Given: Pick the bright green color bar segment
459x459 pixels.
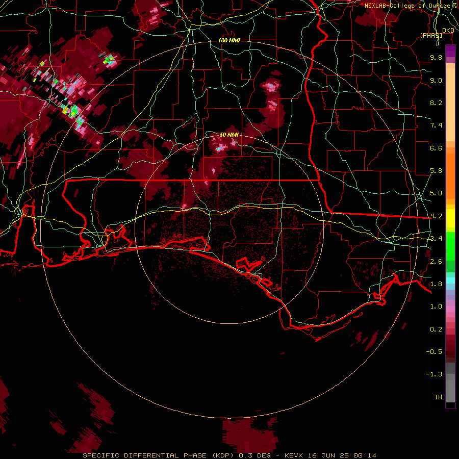Looking at the screenshot, I should coord(450,246).
